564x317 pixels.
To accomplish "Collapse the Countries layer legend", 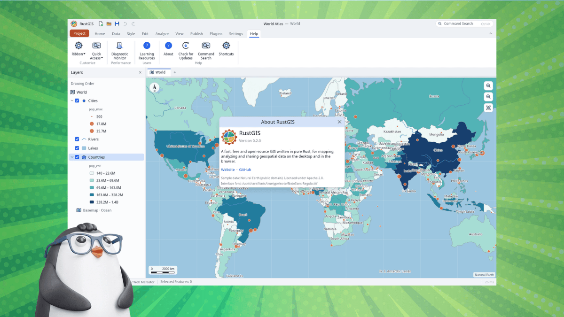I will click(x=72, y=157).
